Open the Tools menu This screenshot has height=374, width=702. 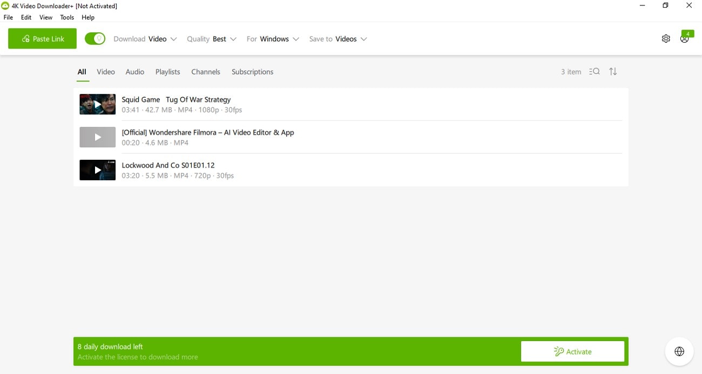(67, 17)
